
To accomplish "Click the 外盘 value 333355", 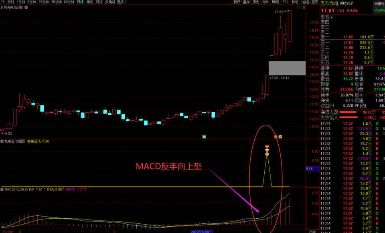I will [x=346, y=90].
